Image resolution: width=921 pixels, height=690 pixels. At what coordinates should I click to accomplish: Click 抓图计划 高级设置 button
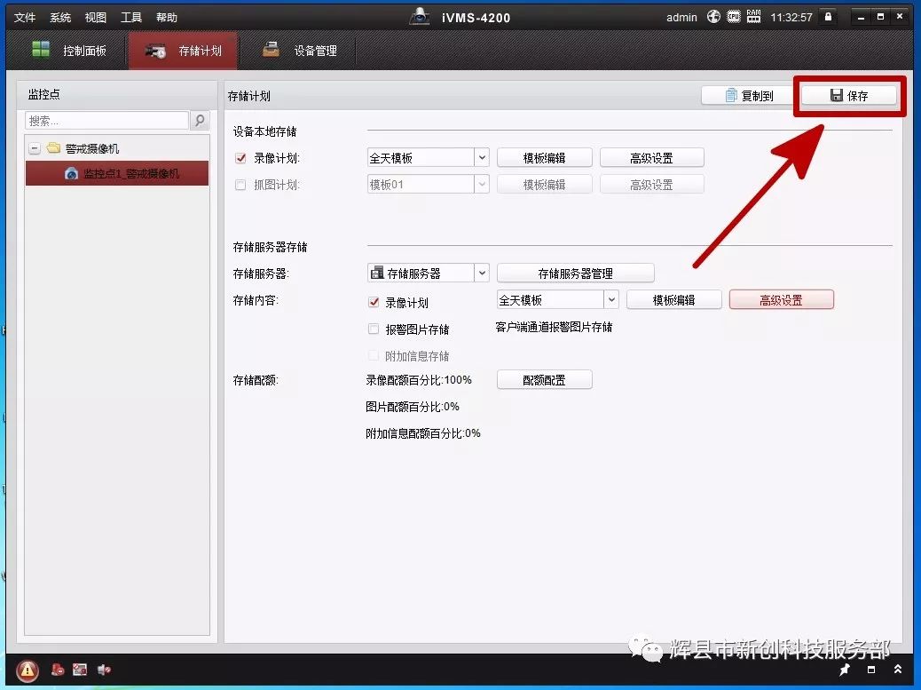651,185
